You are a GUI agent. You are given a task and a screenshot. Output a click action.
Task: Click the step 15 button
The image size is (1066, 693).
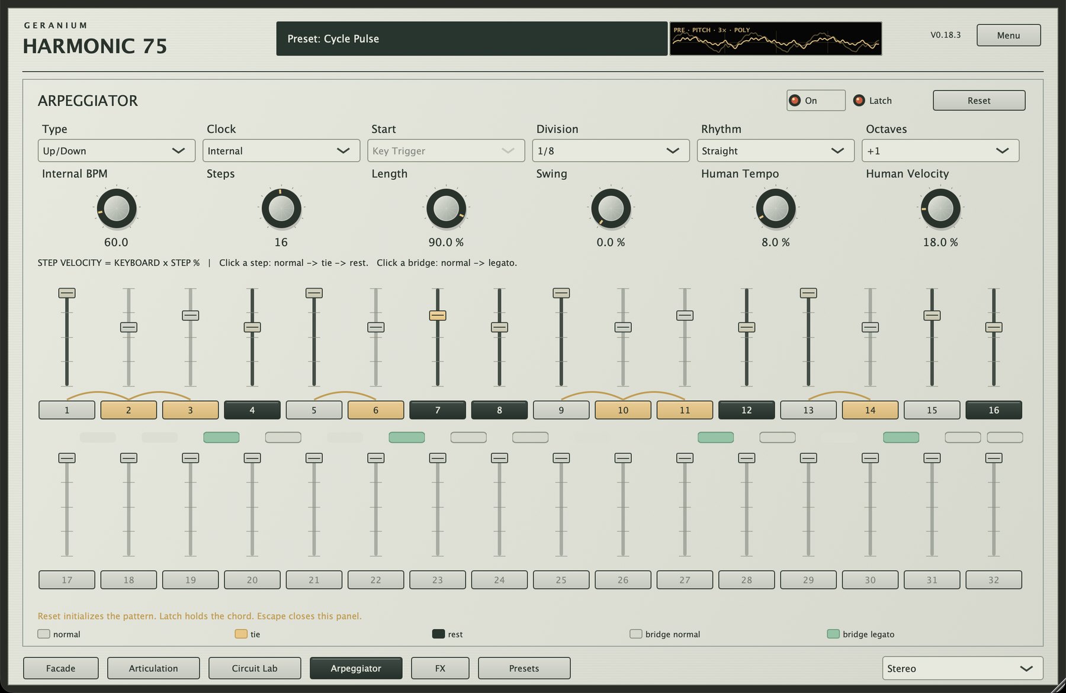932,410
